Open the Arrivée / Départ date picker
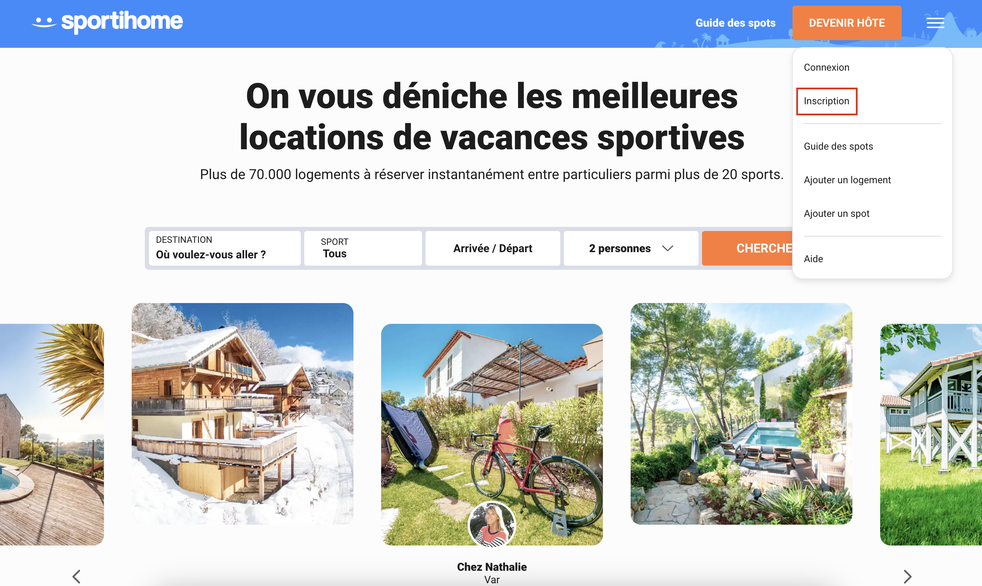Screen dimensions: 982x586 [x=493, y=248]
